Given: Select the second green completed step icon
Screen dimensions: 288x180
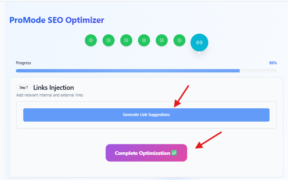Looking at the screenshot, I should 108,40.
